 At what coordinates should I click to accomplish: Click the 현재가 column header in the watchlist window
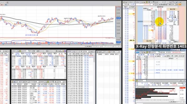[x=107, y=54]
